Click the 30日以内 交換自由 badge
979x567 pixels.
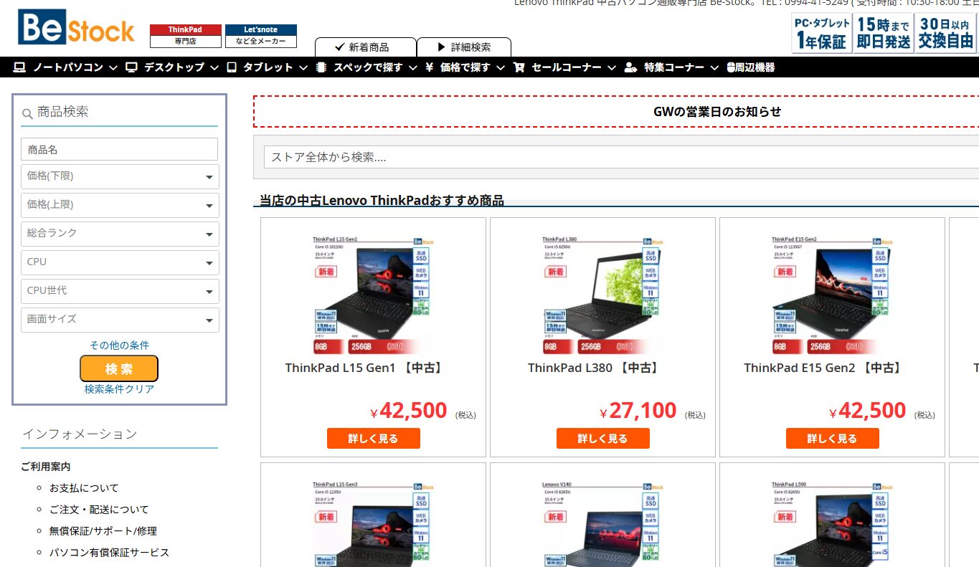click(945, 33)
